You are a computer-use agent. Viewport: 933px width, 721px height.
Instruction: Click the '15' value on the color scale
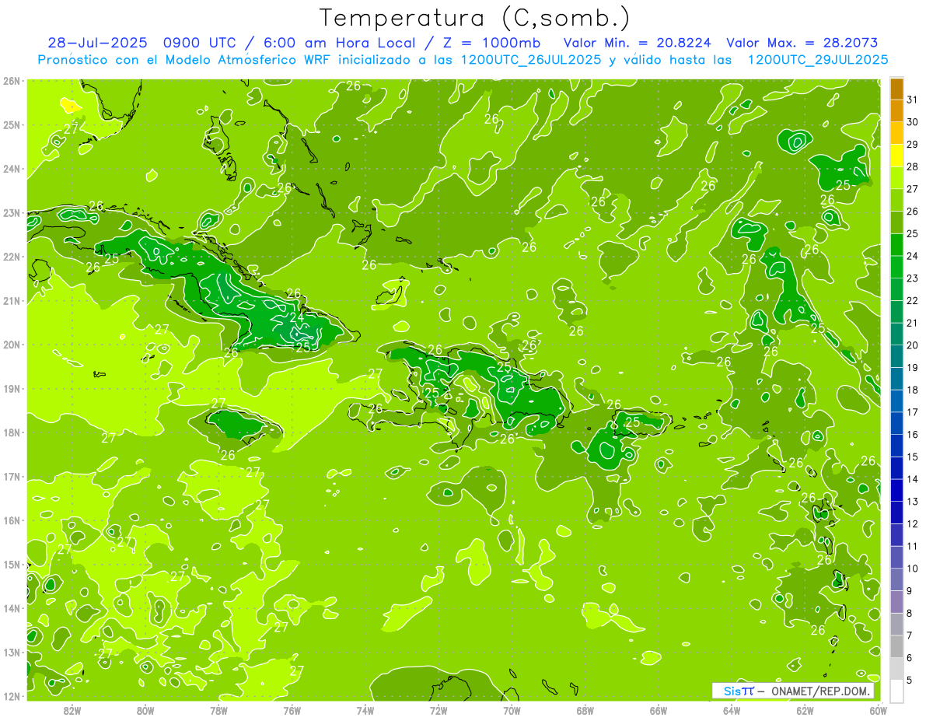click(912, 457)
